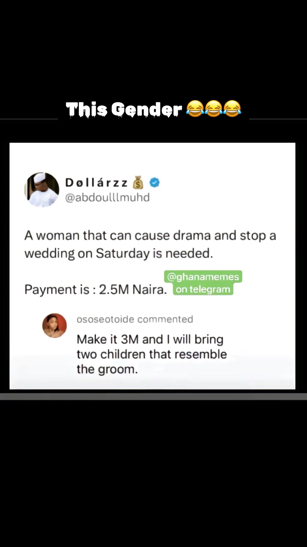Click the "the groom." reply line
307x547 pixels.
(x=107, y=369)
